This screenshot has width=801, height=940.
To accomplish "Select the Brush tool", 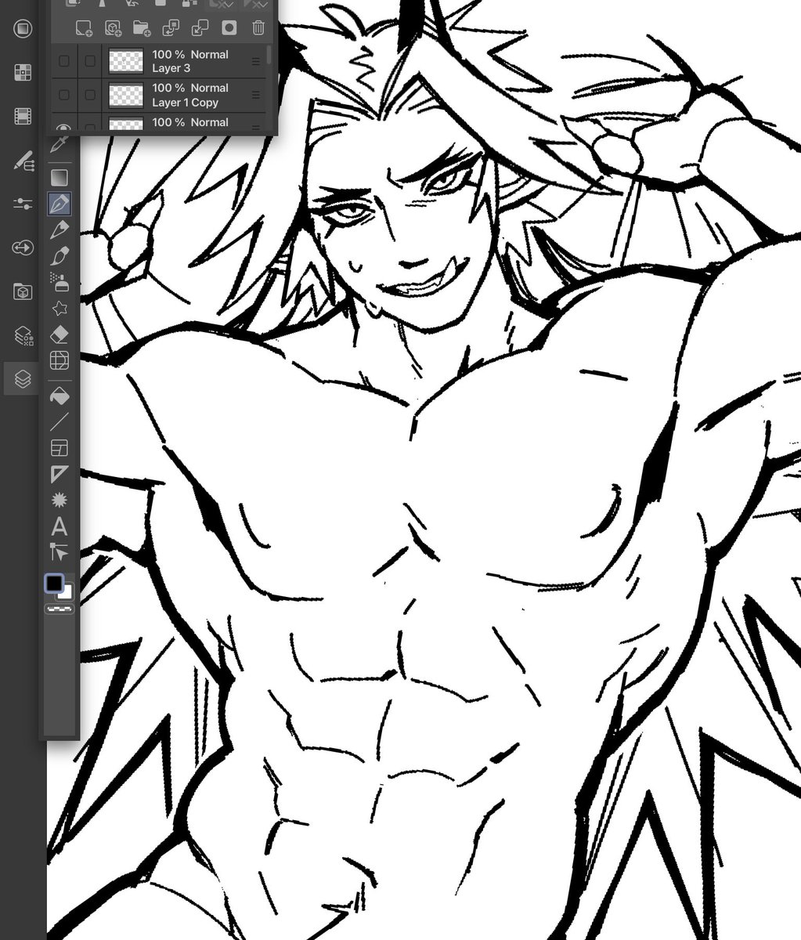I will click(x=60, y=256).
